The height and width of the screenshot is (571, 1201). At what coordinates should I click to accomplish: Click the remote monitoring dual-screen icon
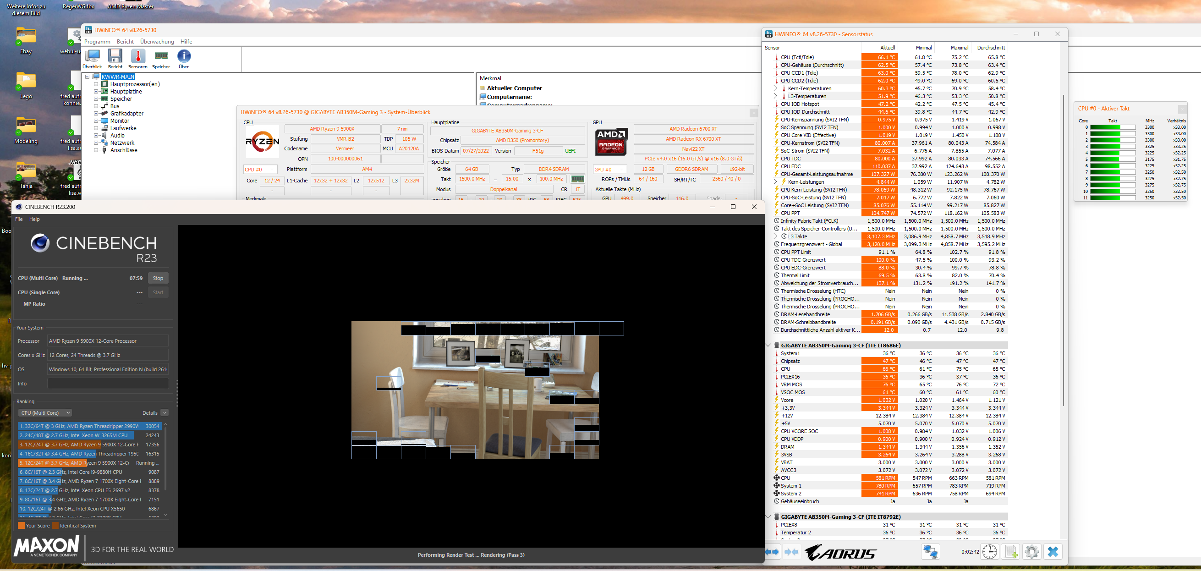pos(931,551)
